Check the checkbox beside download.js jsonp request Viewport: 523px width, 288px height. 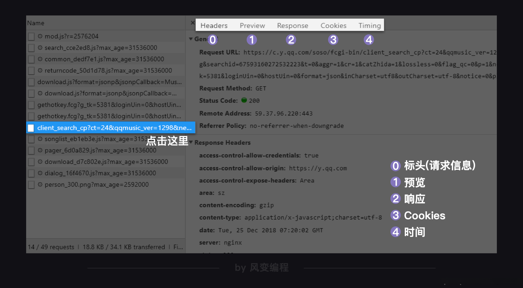point(31,82)
